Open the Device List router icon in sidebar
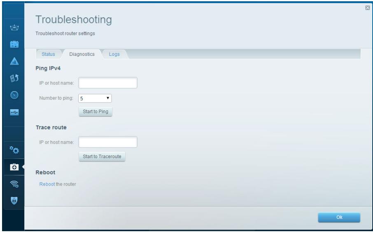 tap(14, 28)
